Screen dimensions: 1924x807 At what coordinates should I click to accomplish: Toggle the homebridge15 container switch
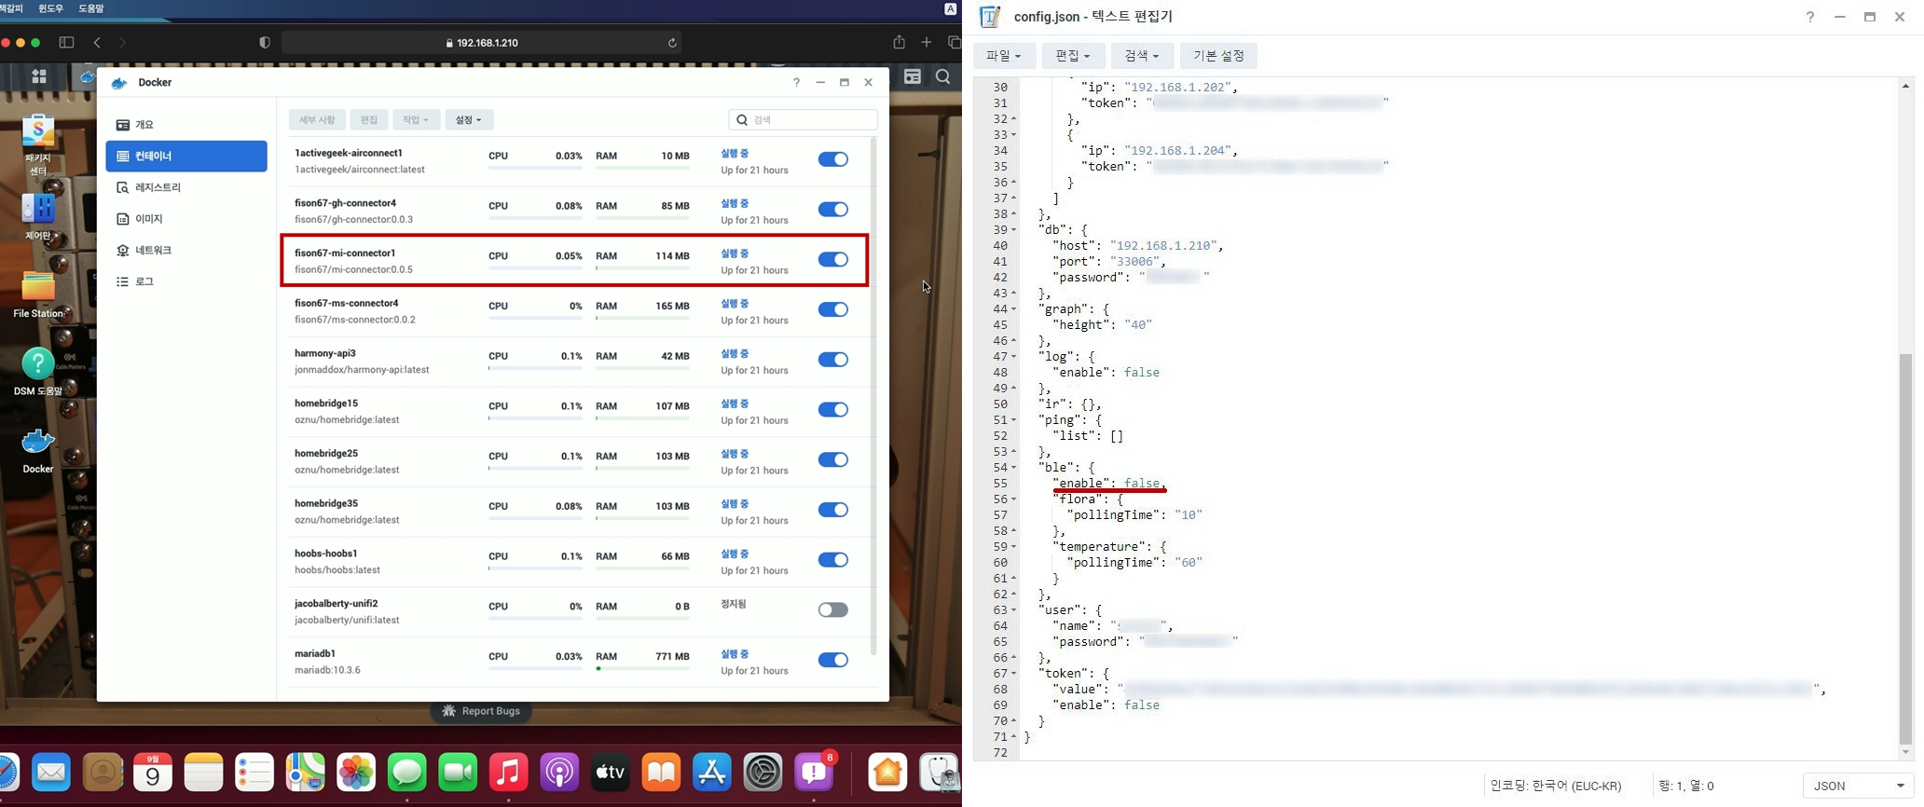833,410
